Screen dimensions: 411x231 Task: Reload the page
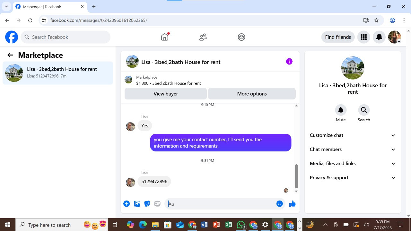[x=30, y=20]
